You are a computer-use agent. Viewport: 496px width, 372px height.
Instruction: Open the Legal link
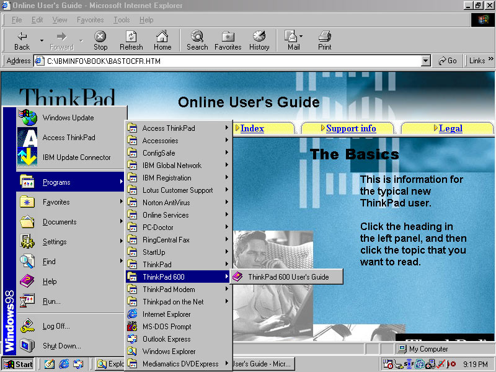click(451, 128)
